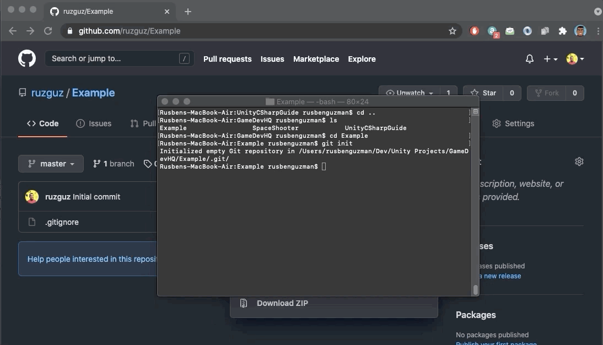Click the repository book icon

pyautogui.click(x=22, y=93)
